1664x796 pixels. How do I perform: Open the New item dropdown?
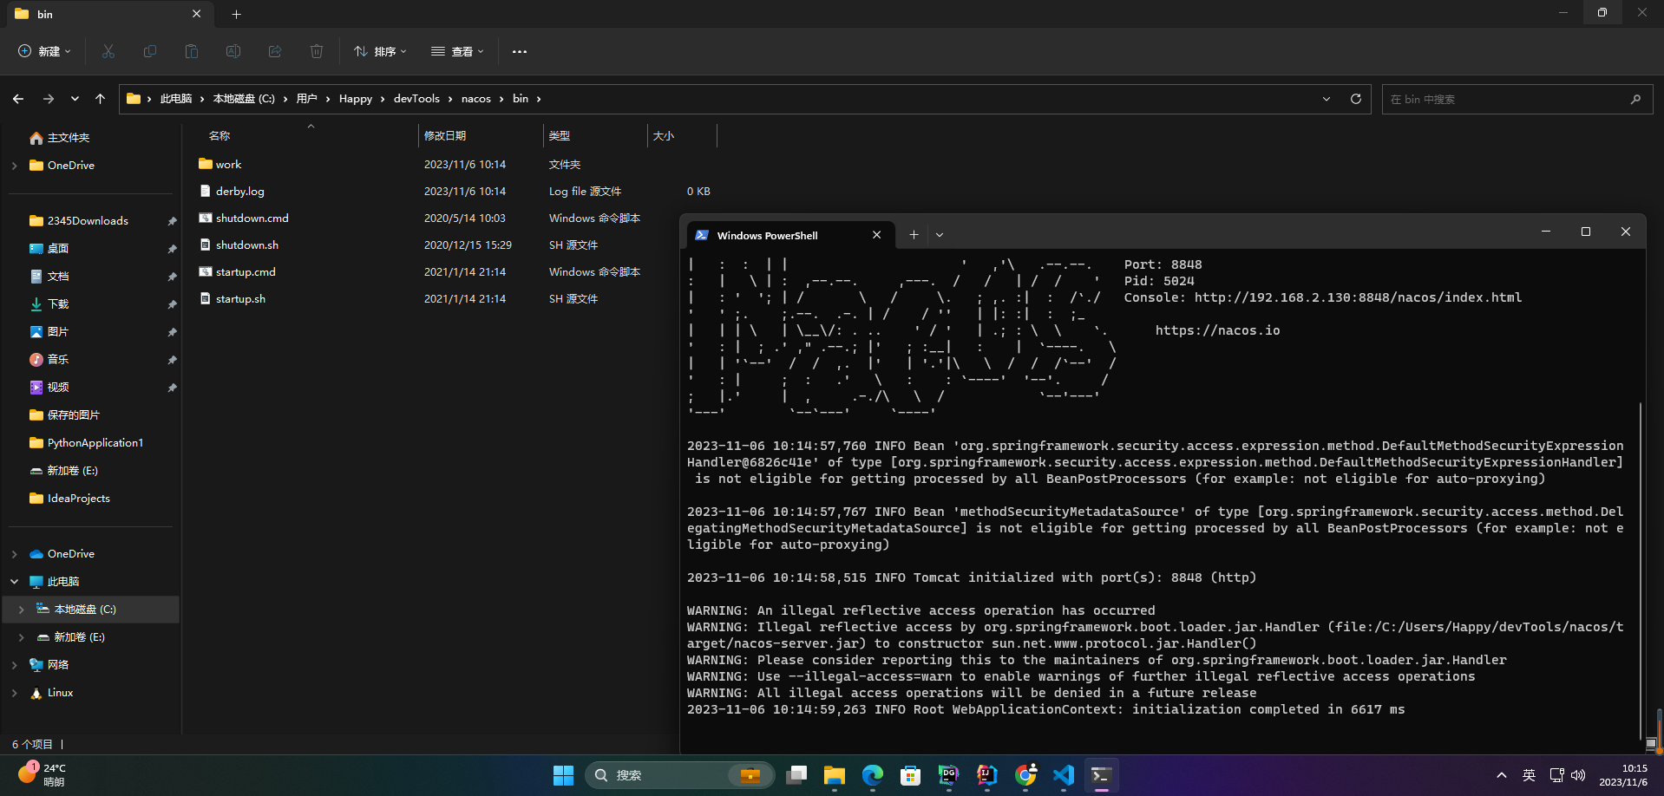point(45,52)
